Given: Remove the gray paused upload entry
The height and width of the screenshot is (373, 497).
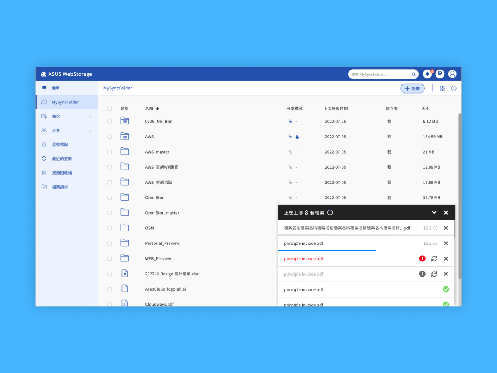Looking at the screenshot, I should coord(446,274).
